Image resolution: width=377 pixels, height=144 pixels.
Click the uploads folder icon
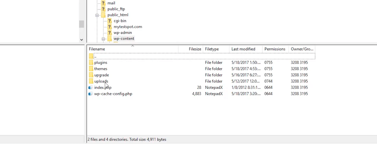coord(91,81)
